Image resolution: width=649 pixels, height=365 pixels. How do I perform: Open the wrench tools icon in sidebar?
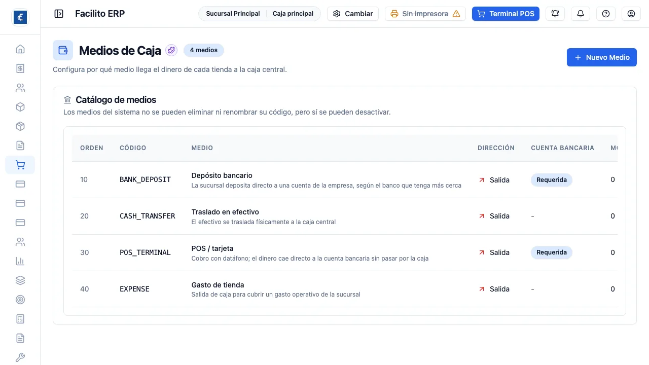click(x=20, y=357)
